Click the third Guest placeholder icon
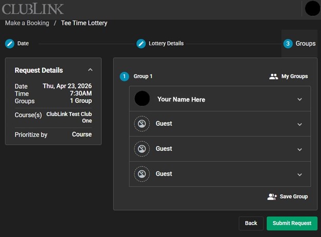This screenshot has height=237, width=321. pos(141,174)
